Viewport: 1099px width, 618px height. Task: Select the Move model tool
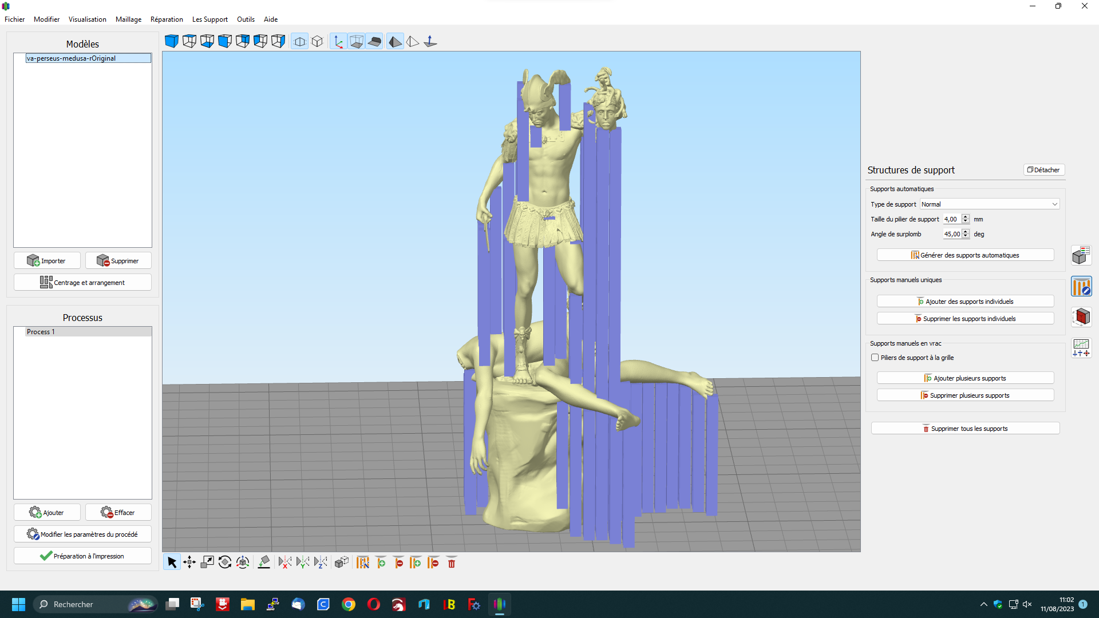pyautogui.click(x=189, y=563)
